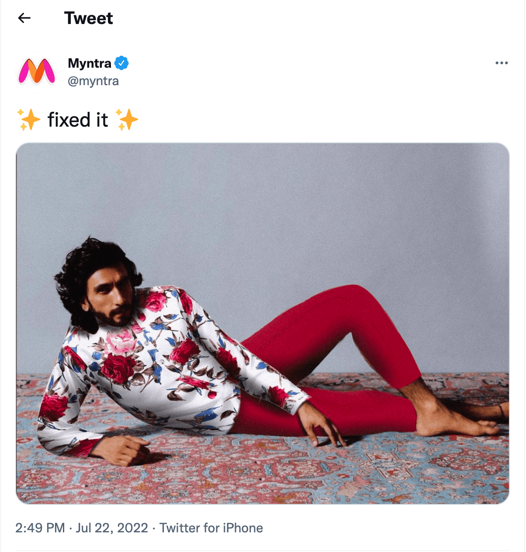Open the Myntra display name link
This screenshot has width=526, height=552.
pos(90,63)
